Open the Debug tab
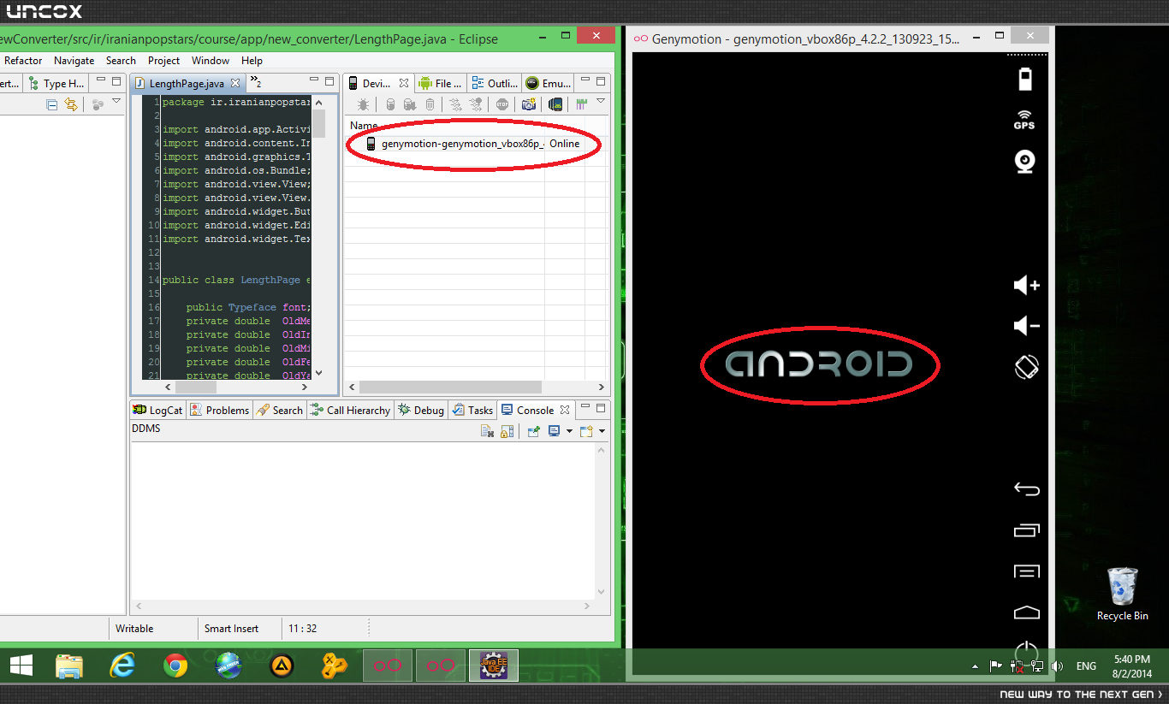The height and width of the screenshot is (704, 1169). 421,411
